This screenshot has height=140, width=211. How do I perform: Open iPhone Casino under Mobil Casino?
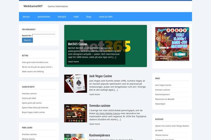pos(28,139)
